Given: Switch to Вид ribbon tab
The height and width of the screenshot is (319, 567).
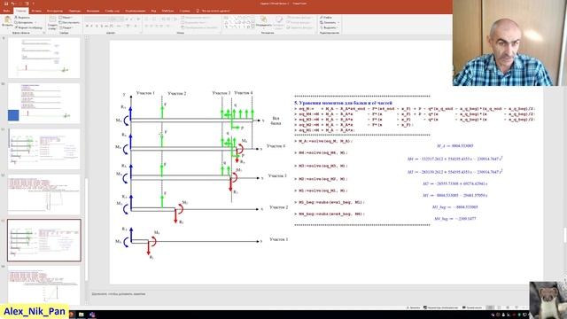Looking at the screenshot, I should point(153,11).
